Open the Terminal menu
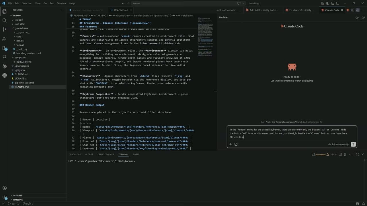This screenshot has width=367, height=206. (x=62, y=3)
